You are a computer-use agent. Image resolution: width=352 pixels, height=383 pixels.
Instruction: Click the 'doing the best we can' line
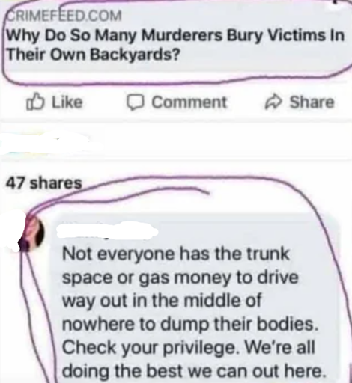click(194, 371)
